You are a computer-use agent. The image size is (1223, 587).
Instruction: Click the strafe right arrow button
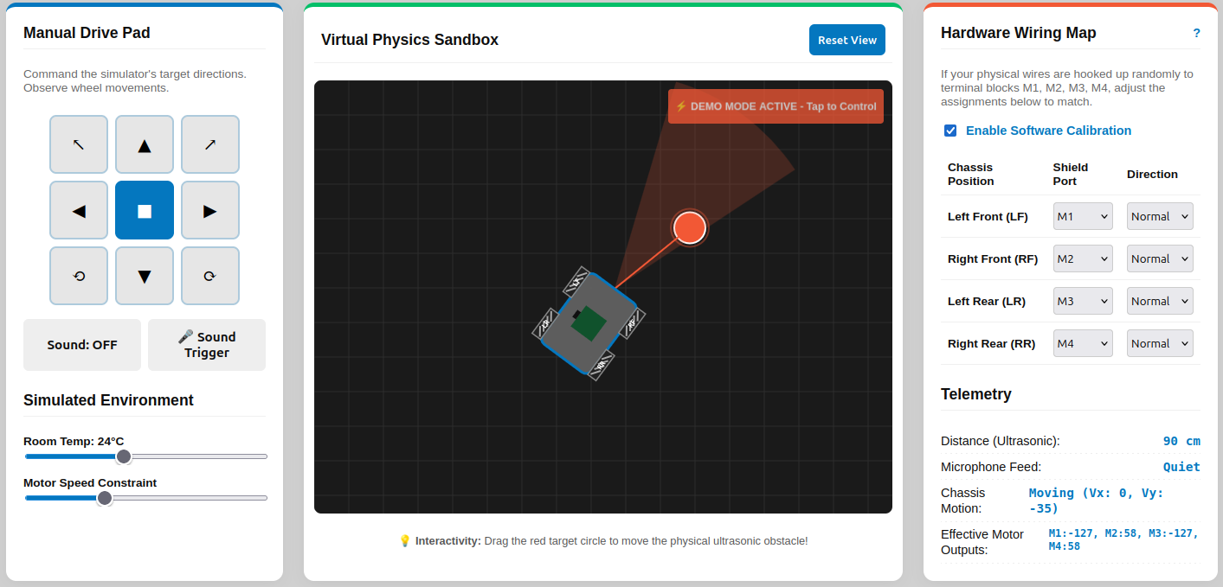[x=210, y=210]
